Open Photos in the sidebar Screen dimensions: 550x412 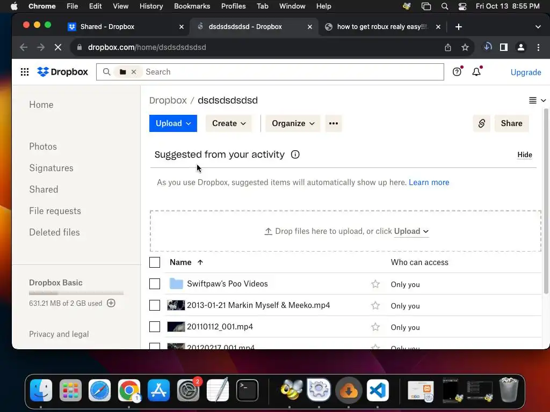43,146
